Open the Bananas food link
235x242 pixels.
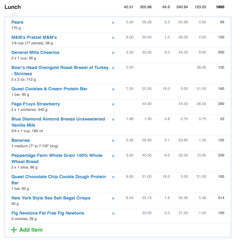[21, 140]
